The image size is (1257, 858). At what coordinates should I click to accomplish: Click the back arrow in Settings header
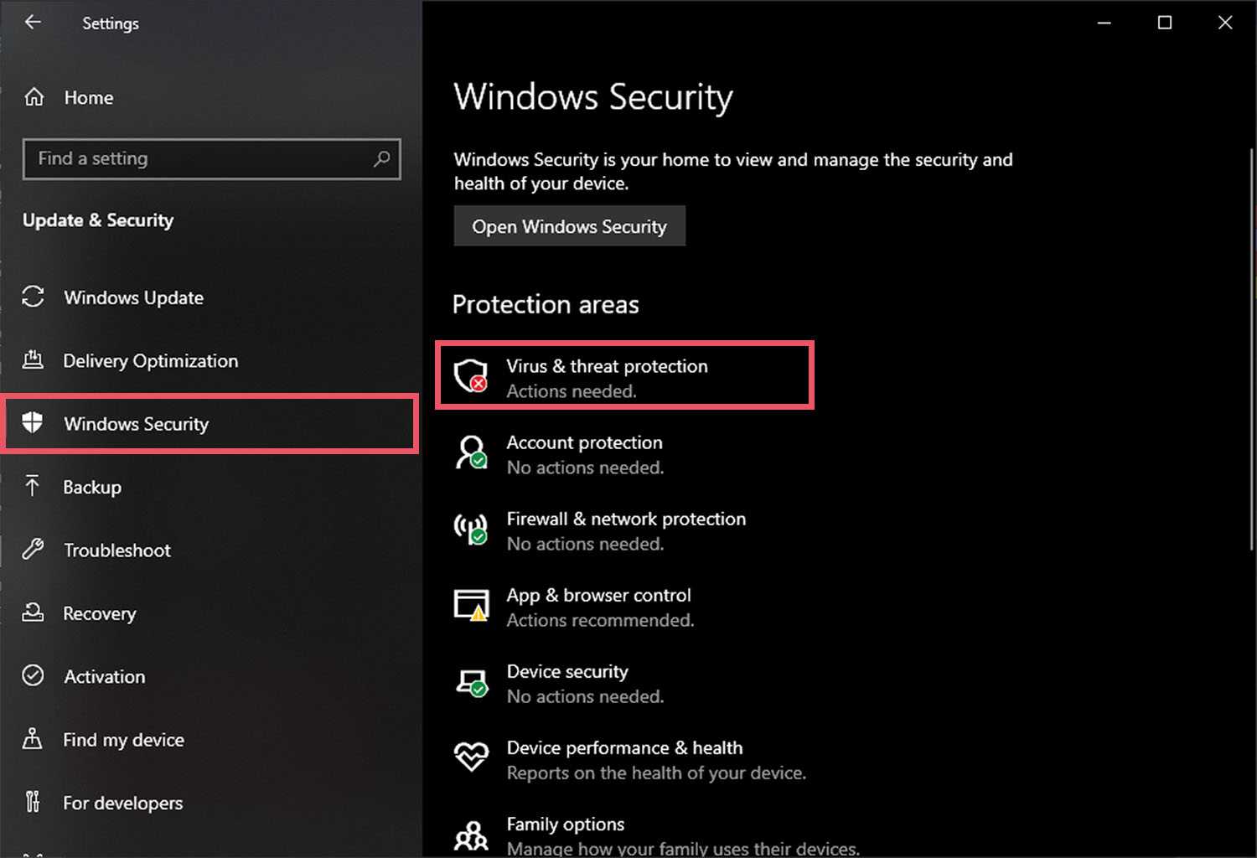(x=33, y=23)
